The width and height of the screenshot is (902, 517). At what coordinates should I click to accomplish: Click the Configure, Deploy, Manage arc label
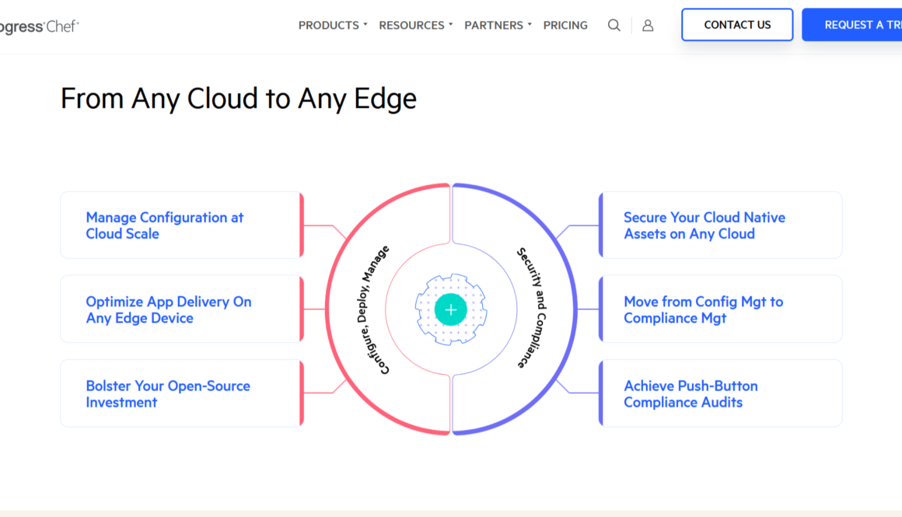[x=384, y=309]
